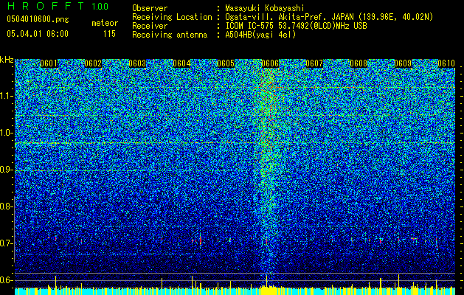Click the date stamp 05.04.01 06:00
The height and width of the screenshot is (295, 464).
click(38, 34)
